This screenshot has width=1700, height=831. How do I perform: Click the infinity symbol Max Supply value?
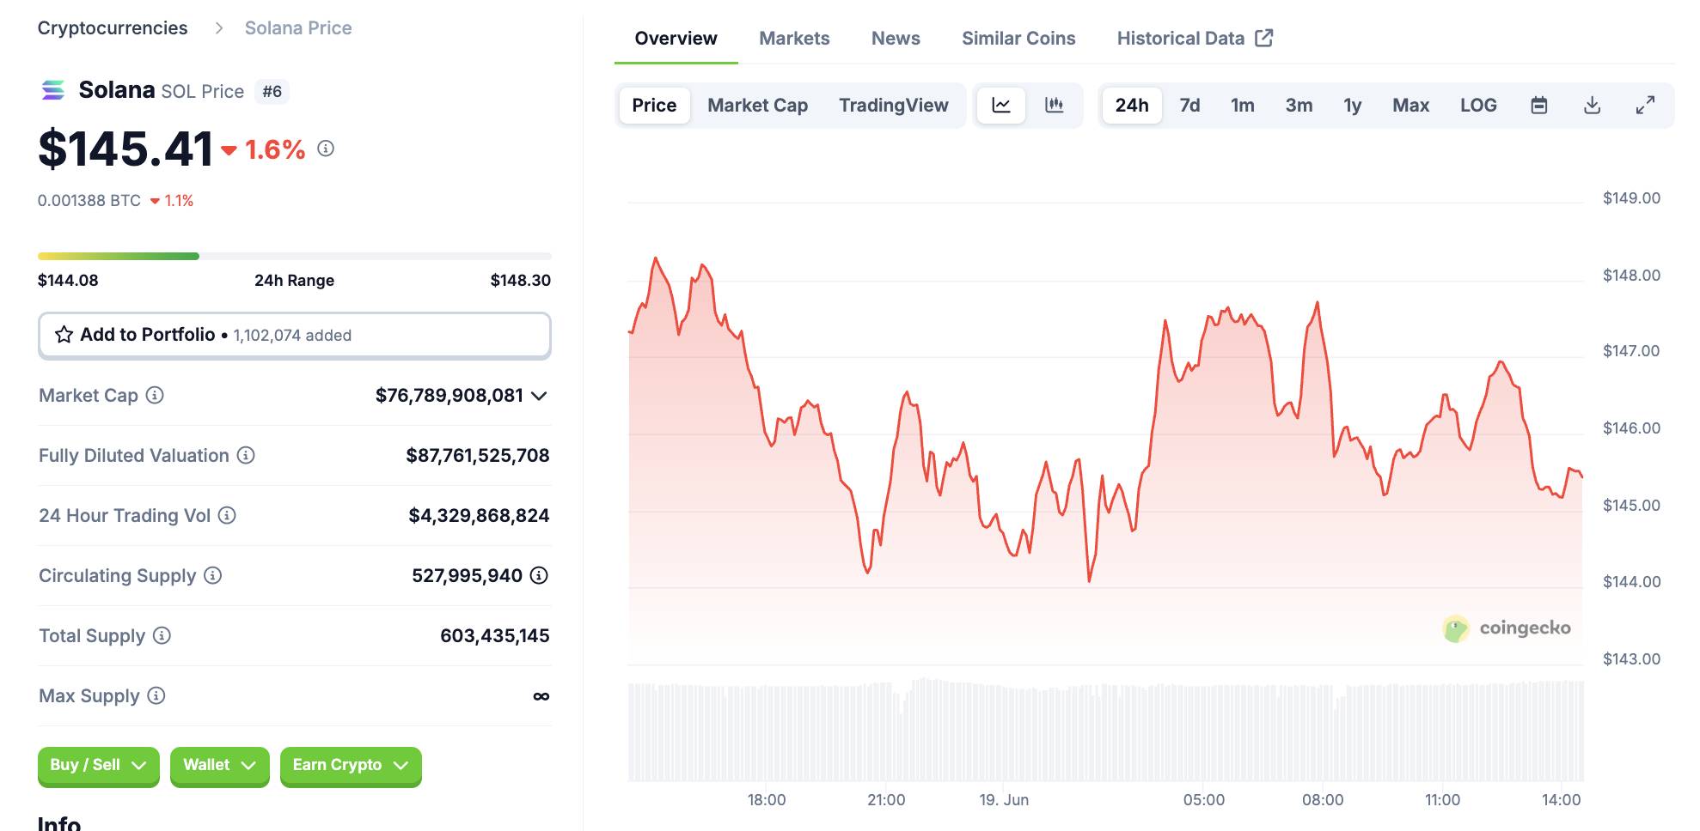[541, 696]
